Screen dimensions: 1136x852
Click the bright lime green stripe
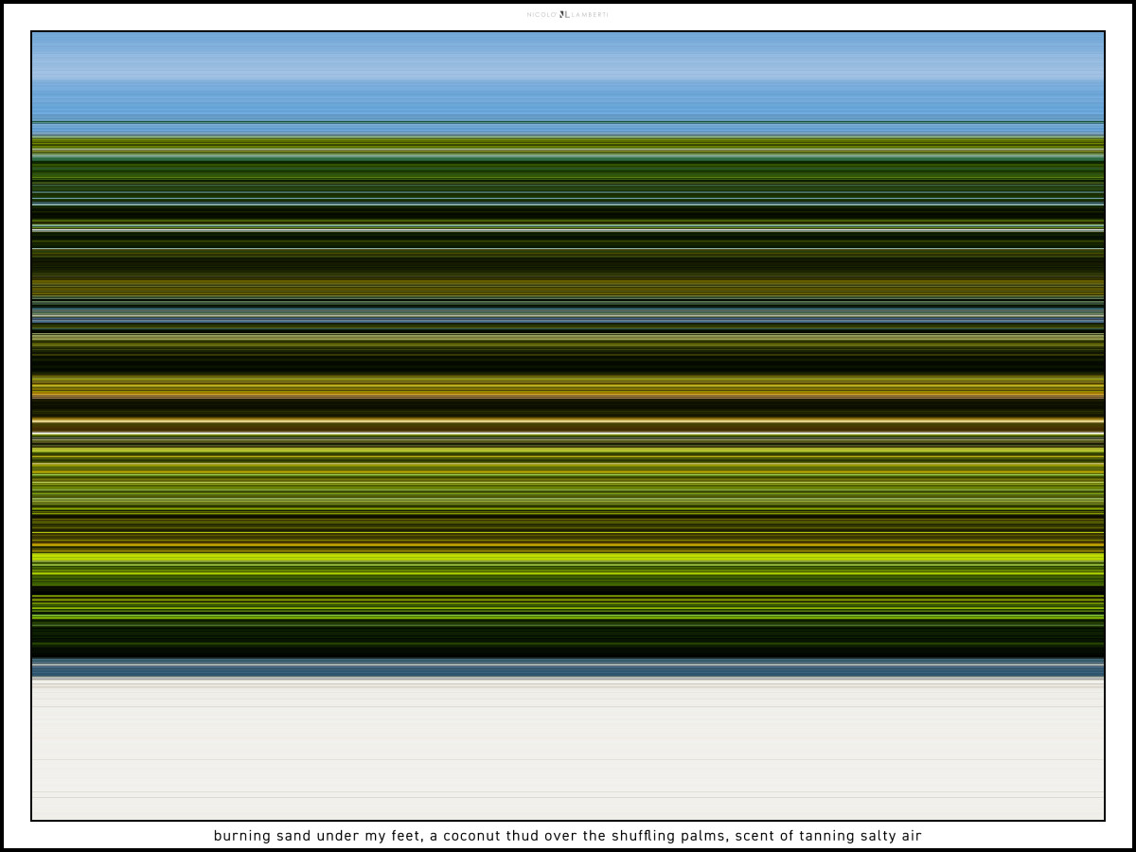568,558
